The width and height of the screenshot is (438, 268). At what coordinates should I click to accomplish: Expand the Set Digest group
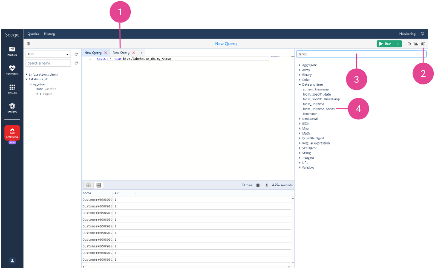click(x=300, y=148)
